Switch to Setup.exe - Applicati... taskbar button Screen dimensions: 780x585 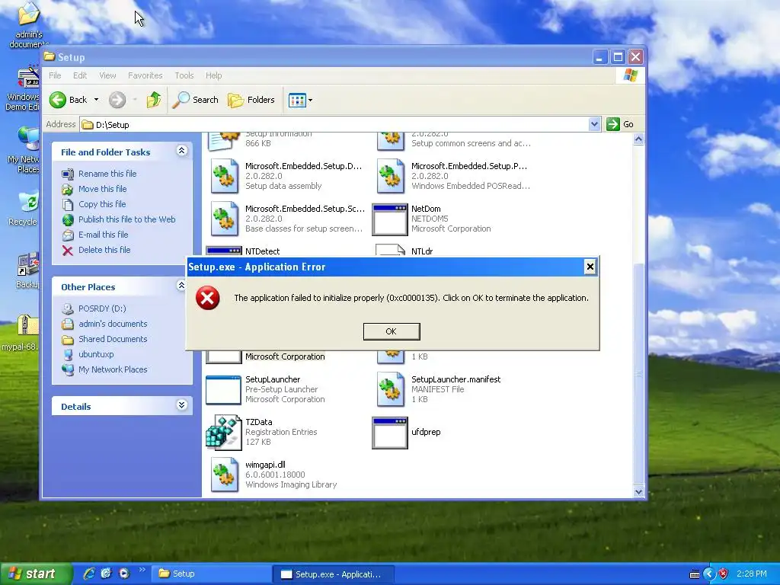coord(334,574)
